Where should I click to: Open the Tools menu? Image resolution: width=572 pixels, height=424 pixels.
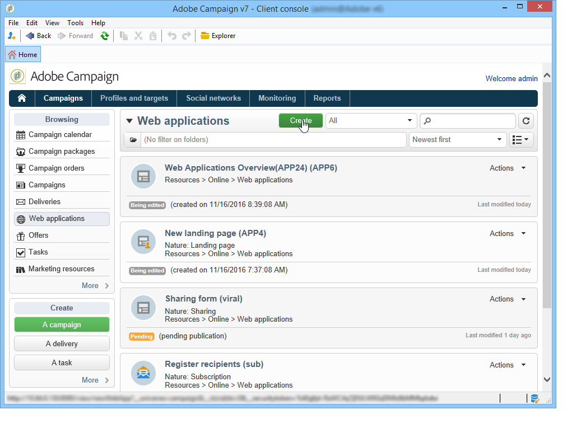coord(75,22)
